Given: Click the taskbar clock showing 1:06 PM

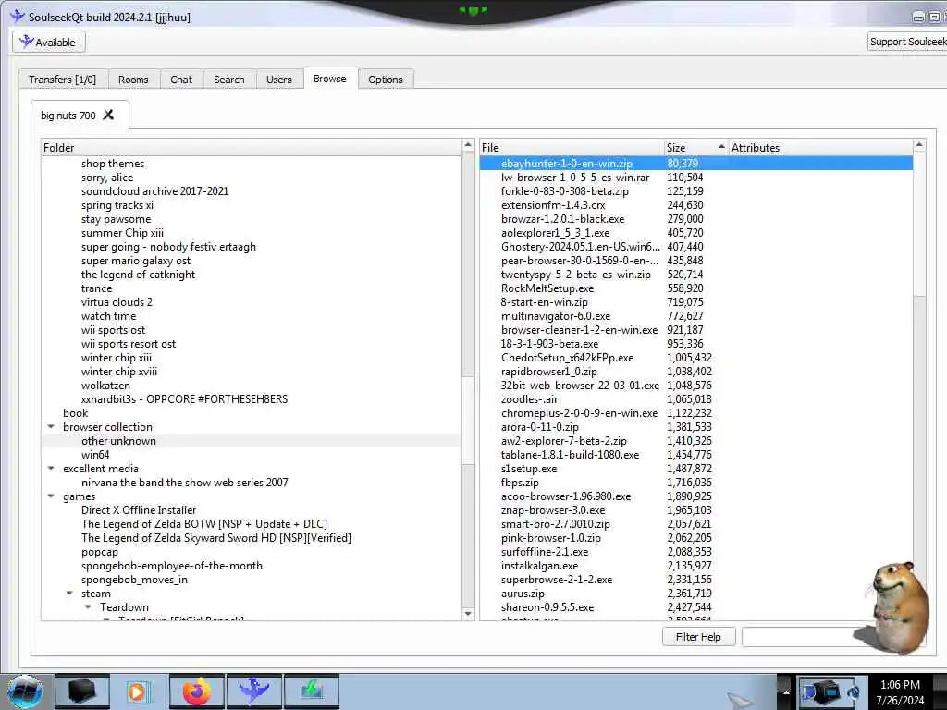Looking at the screenshot, I should click(x=901, y=692).
